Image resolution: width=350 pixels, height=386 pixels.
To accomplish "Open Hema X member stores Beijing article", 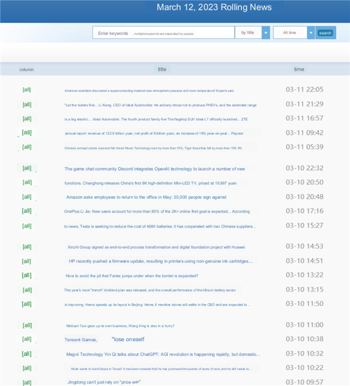I will (157, 304).
